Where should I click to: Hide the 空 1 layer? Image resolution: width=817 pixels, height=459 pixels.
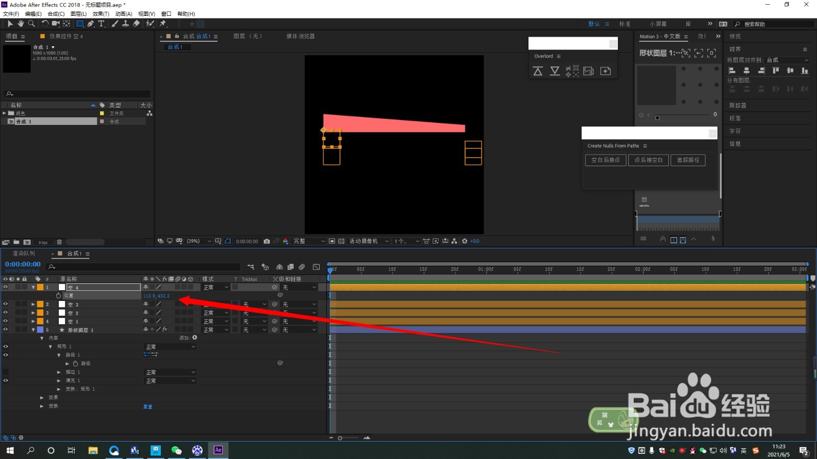pyautogui.click(x=6, y=321)
